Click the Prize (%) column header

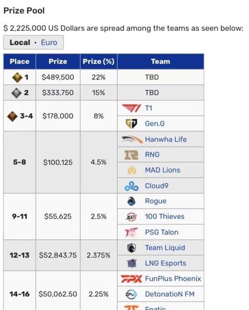(x=98, y=61)
